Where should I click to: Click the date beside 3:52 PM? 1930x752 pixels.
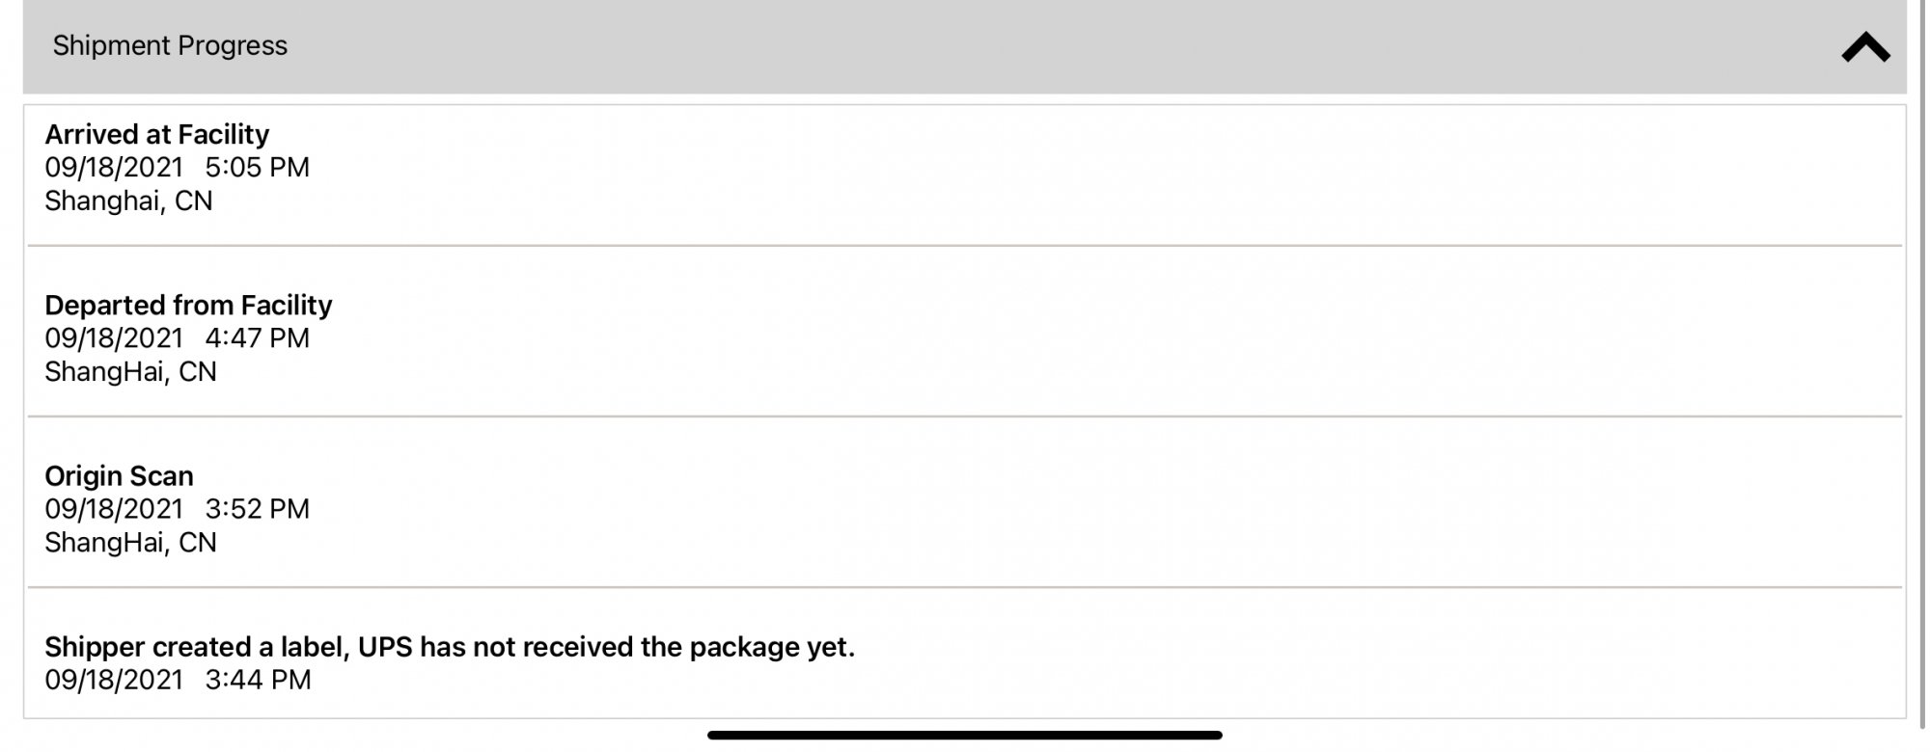click(114, 508)
